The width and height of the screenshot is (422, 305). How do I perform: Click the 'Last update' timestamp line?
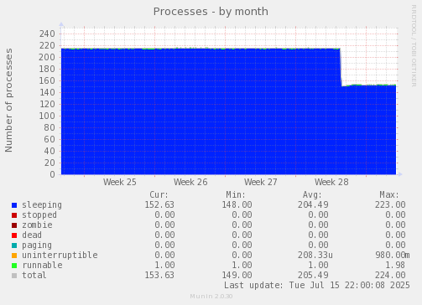click(317, 286)
